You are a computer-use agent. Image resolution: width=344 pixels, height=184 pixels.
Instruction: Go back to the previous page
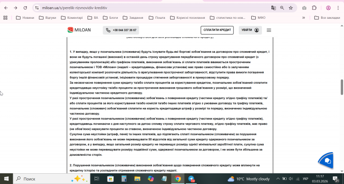(x=6, y=8)
